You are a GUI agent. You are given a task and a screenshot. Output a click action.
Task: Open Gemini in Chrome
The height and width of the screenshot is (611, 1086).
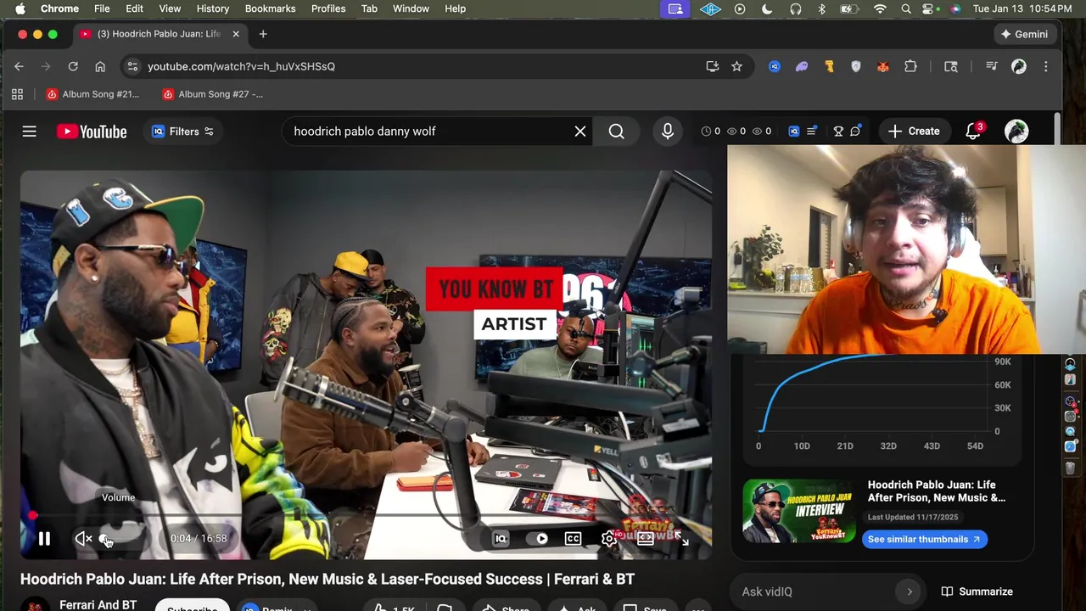(1024, 34)
